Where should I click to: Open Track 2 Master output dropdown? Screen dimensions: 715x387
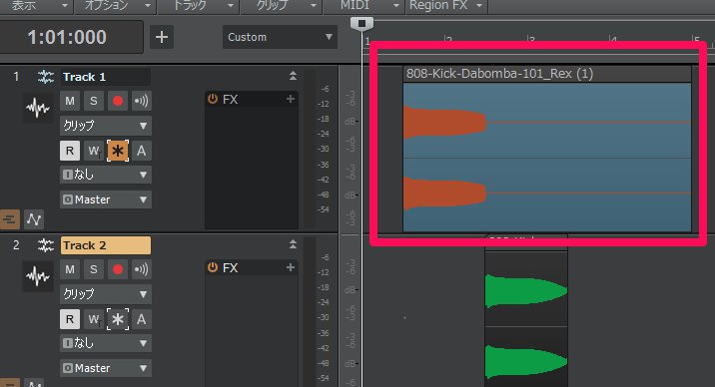[x=105, y=368]
